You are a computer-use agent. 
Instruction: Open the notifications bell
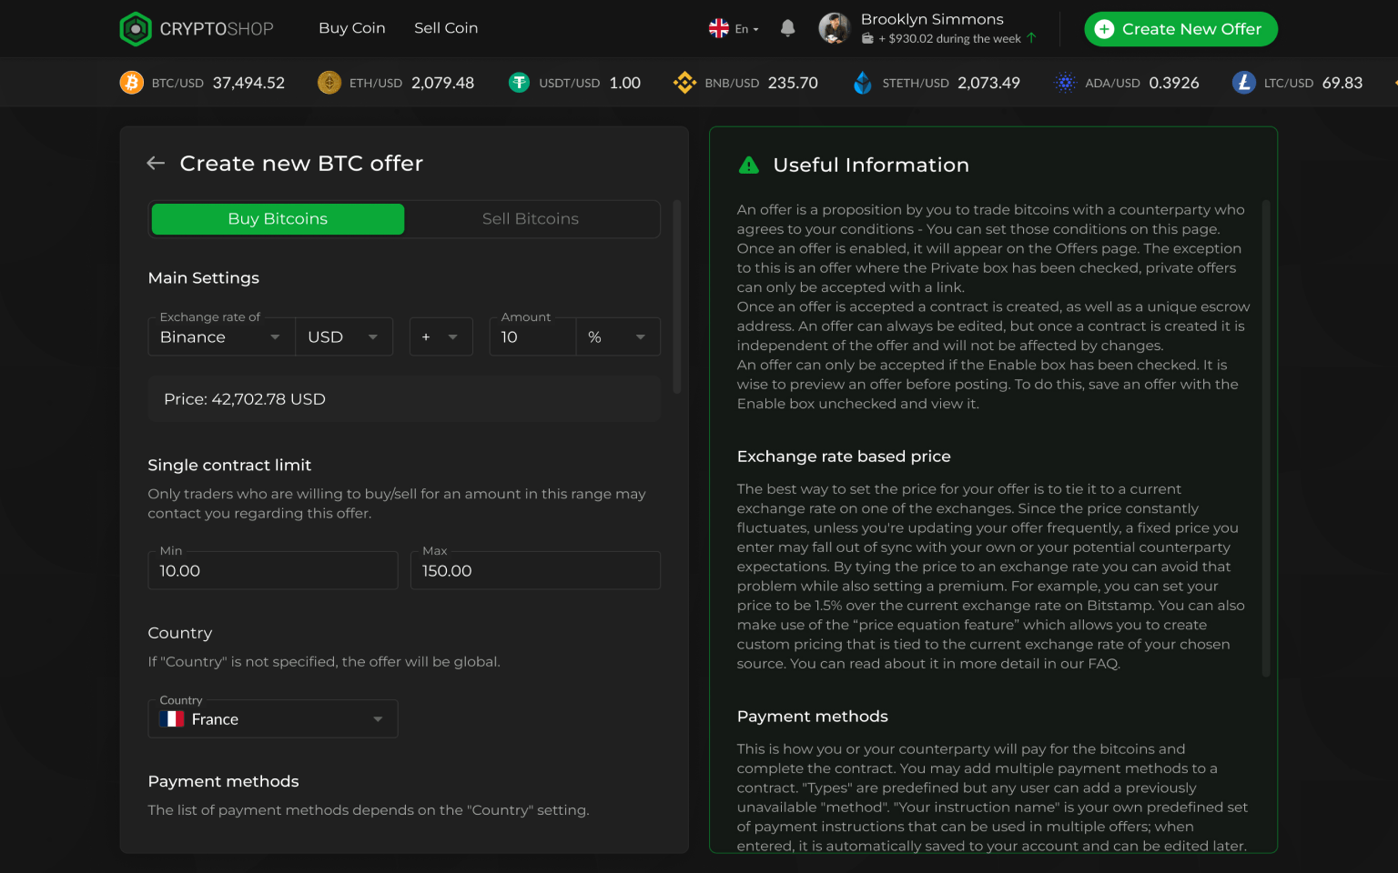point(788,28)
